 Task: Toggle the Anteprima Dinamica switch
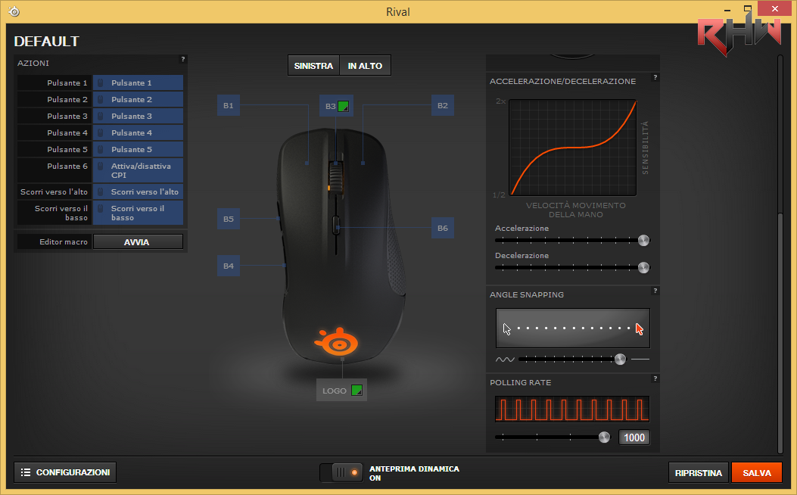[341, 472]
